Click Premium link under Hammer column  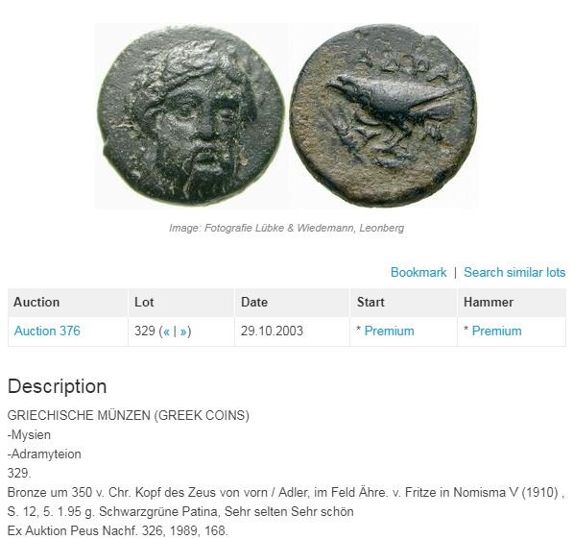pos(496,331)
